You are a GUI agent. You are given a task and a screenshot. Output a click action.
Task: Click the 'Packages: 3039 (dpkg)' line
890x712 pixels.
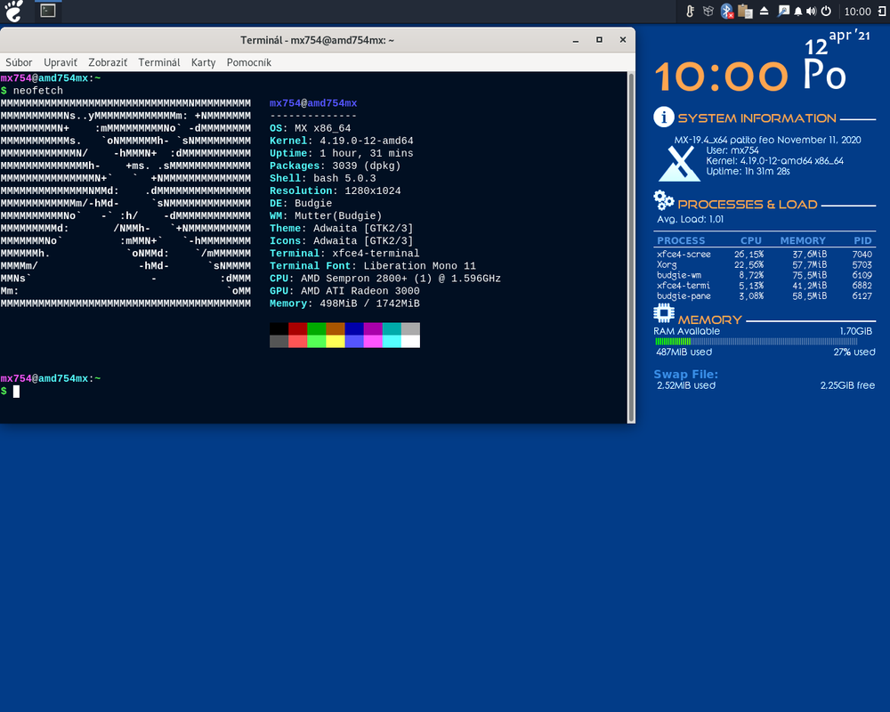pyautogui.click(x=335, y=166)
